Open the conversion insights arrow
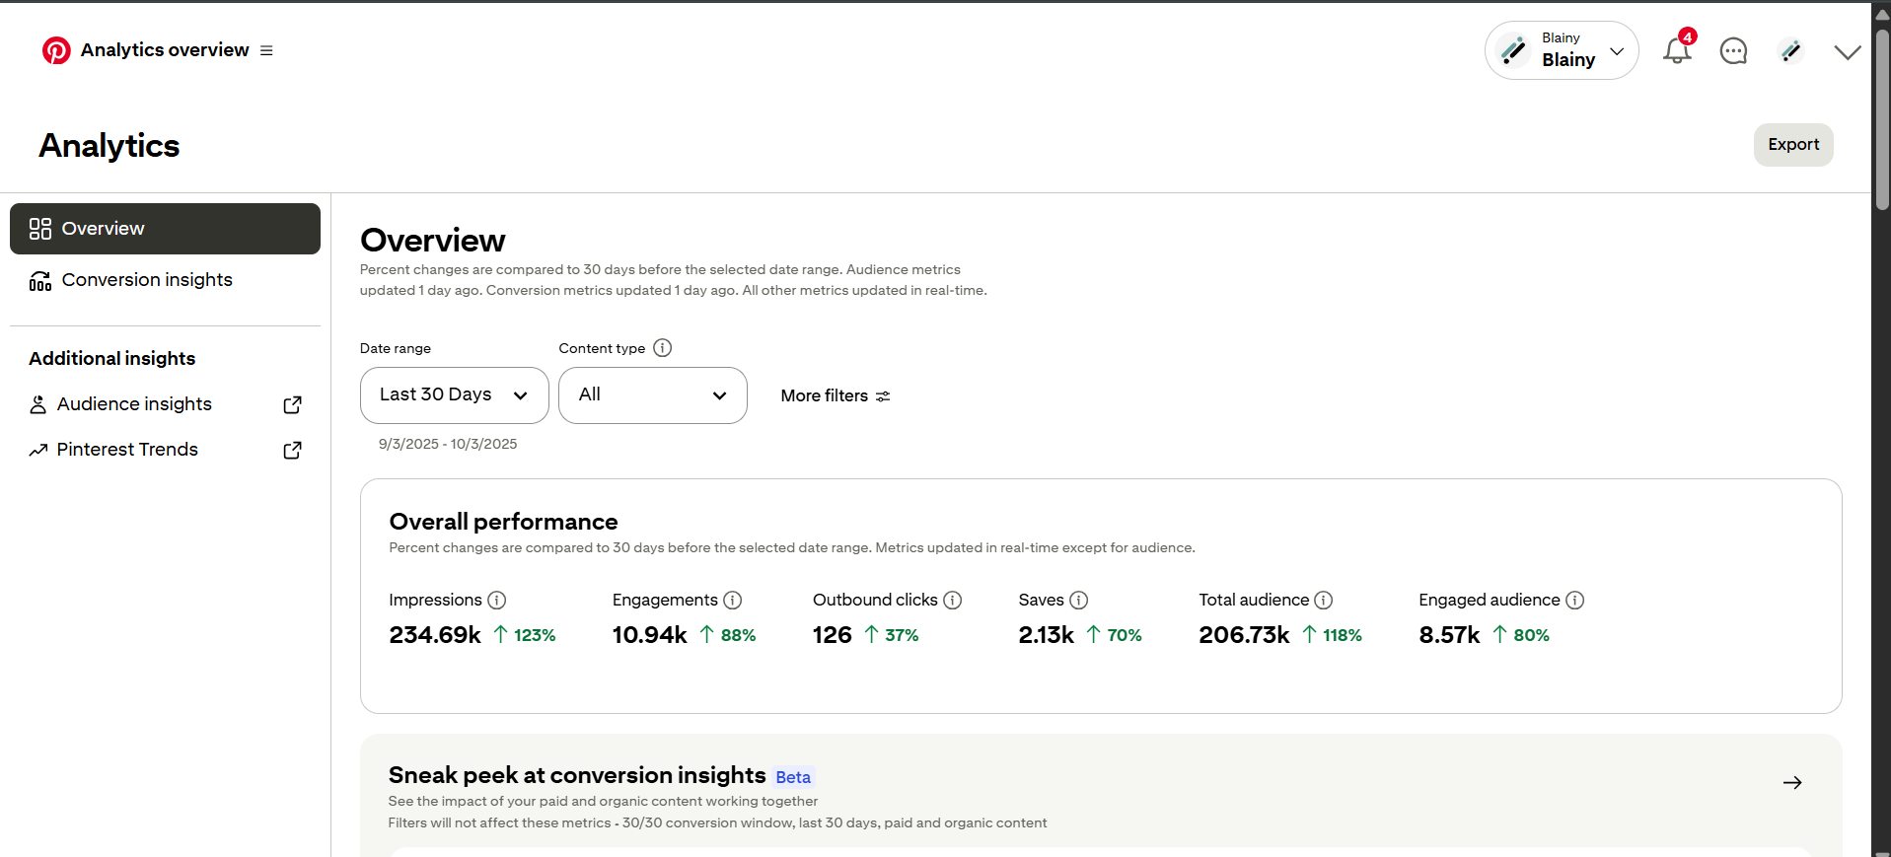This screenshot has width=1891, height=857. pos(1792,783)
